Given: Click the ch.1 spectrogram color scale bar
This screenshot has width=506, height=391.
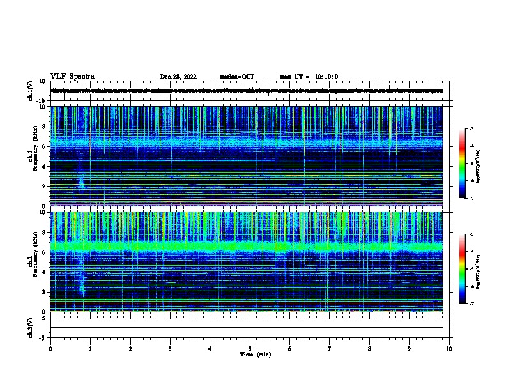Looking at the screenshot, I should coord(463,164).
